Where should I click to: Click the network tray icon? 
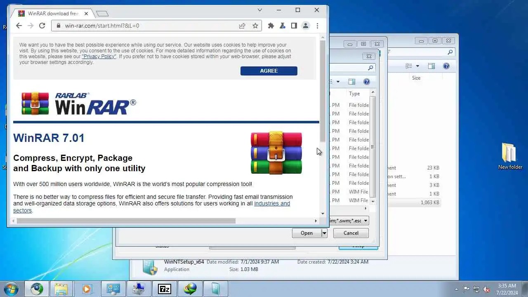(x=476, y=289)
